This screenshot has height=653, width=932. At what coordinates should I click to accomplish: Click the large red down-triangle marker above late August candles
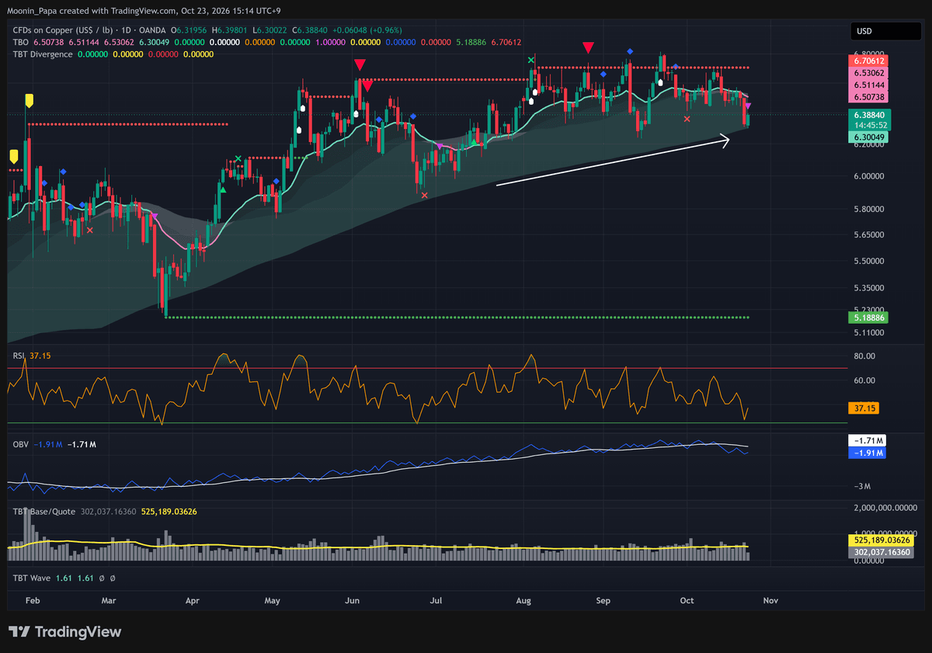tap(589, 48)
